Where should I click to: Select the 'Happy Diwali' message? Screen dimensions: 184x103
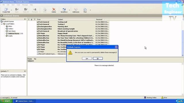click(68, 33)
